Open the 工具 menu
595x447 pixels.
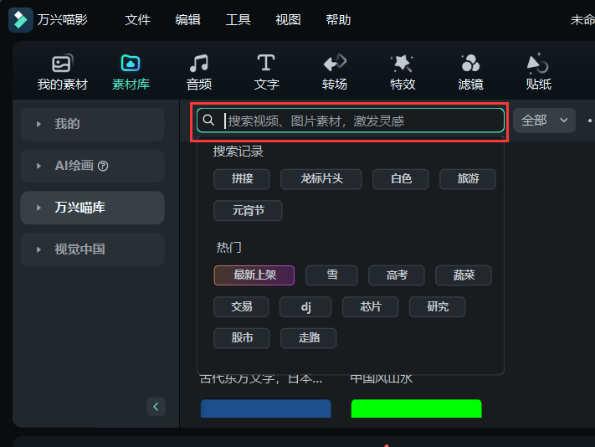click(238, 20)
